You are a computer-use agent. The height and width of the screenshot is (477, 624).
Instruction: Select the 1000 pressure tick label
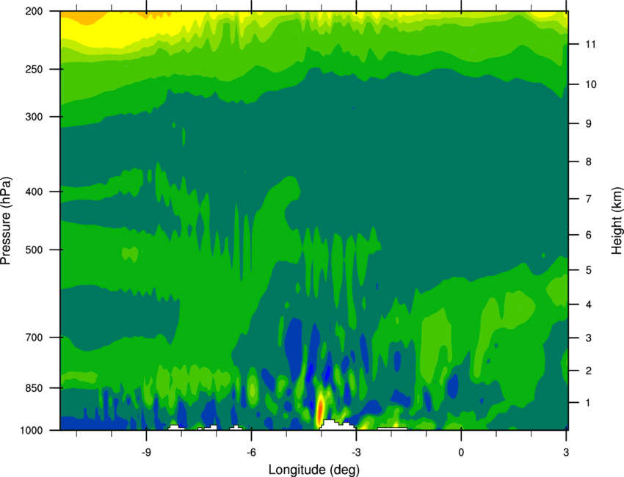tap(31, 430)
